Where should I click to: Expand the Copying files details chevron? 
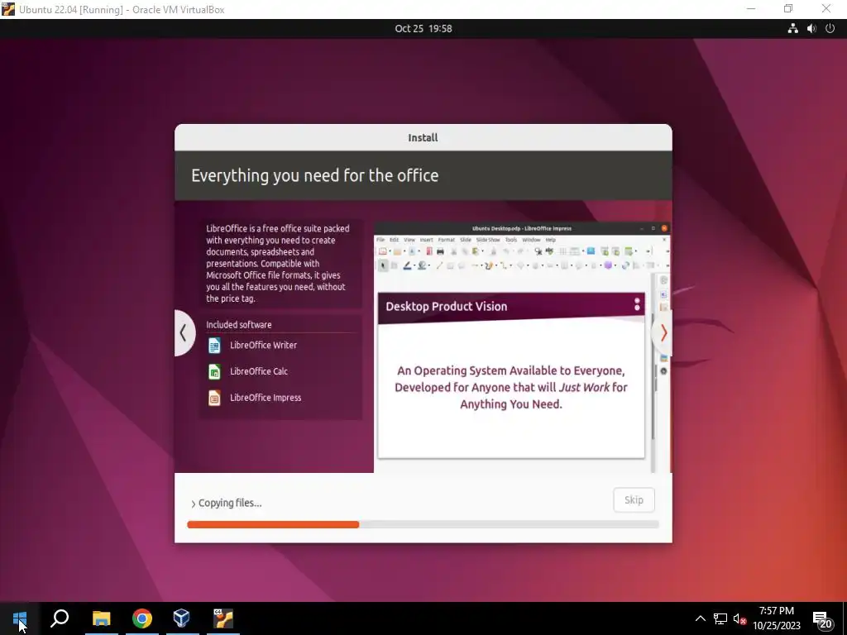point(194,504)
